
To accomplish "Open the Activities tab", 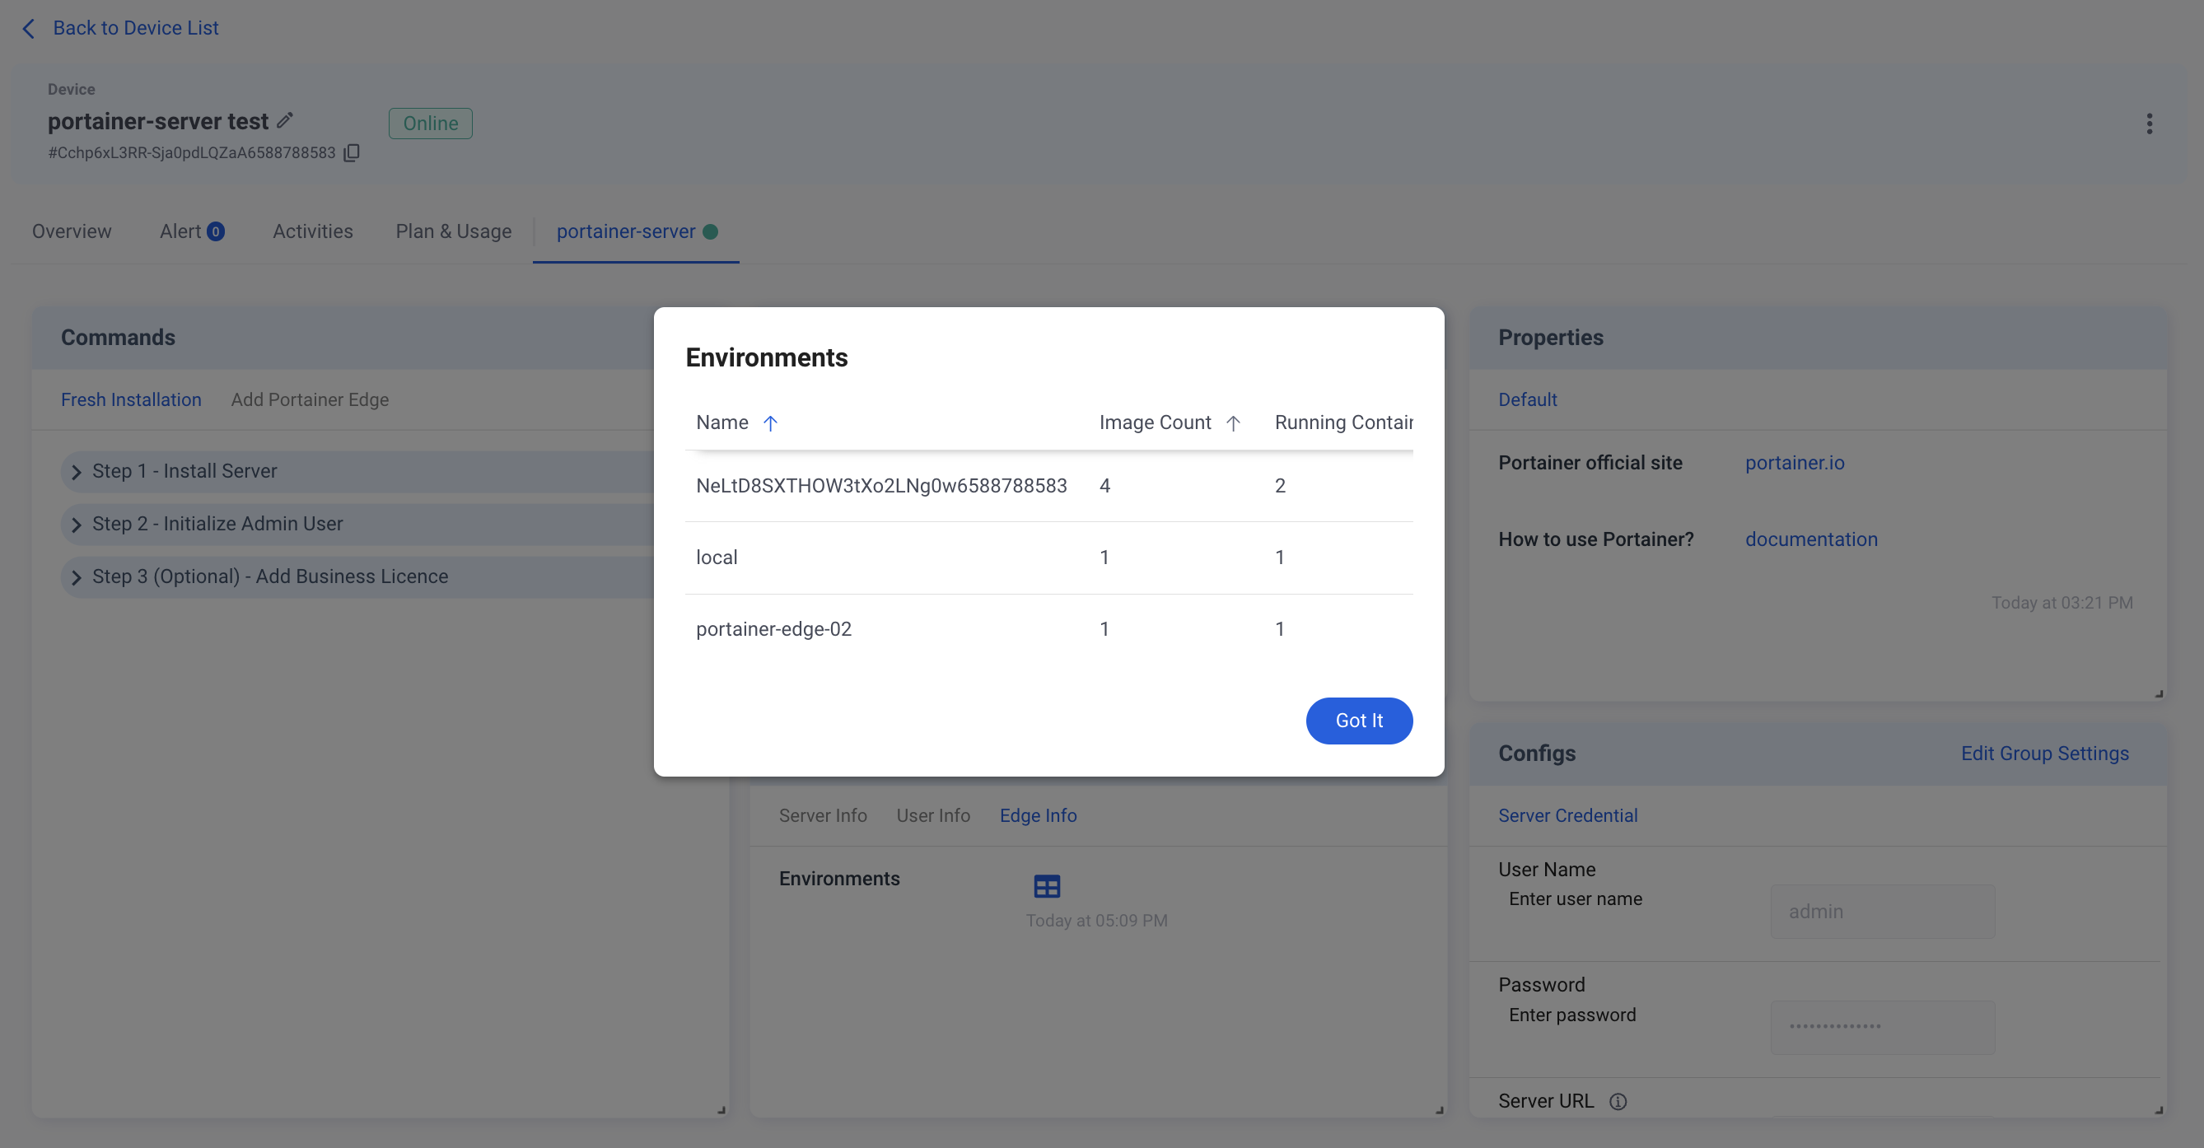I will click(312, 232).
